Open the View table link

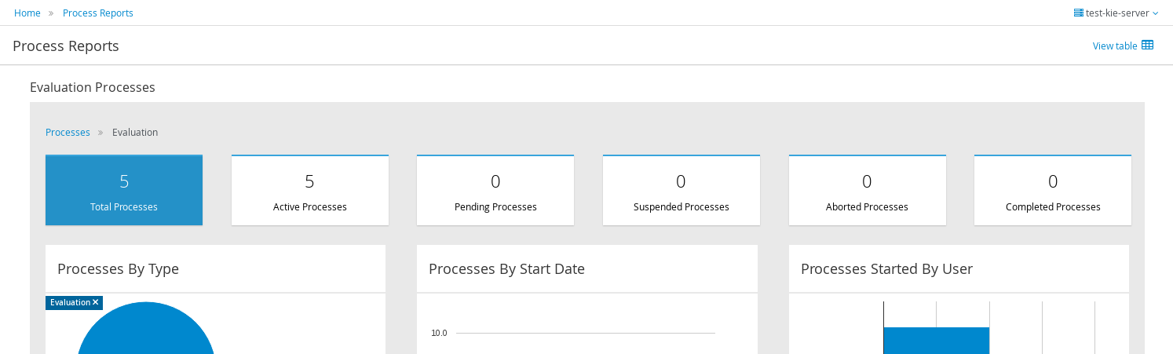(x=1115, y=46)
